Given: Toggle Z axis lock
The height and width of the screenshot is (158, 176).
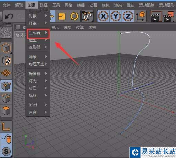Looking at the screenshot, I should click(128, 16).
